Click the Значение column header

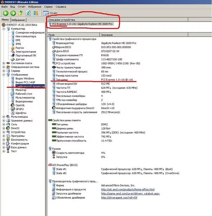tap(144, 35)
